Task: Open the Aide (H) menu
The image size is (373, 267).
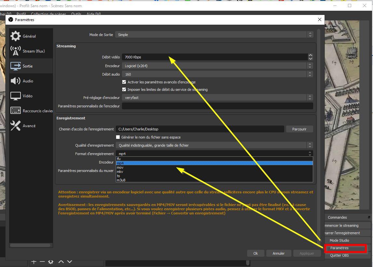Action: coord(94,14)
